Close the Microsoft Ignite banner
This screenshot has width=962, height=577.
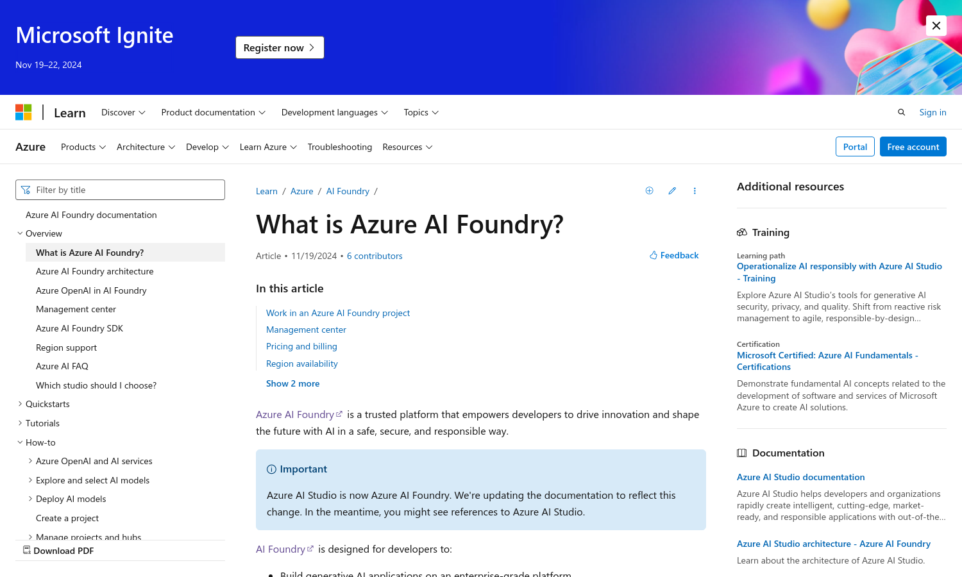coord(936,26)
